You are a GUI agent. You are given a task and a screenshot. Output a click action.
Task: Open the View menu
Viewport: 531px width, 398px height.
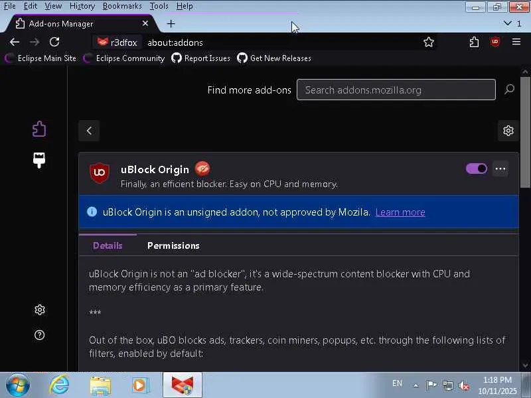point(53,6)
